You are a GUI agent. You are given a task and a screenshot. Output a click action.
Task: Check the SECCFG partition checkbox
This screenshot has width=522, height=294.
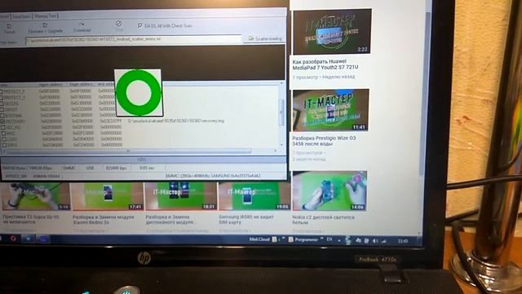click(2, 104)
